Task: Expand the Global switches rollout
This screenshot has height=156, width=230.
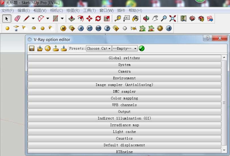Action: 125,58
